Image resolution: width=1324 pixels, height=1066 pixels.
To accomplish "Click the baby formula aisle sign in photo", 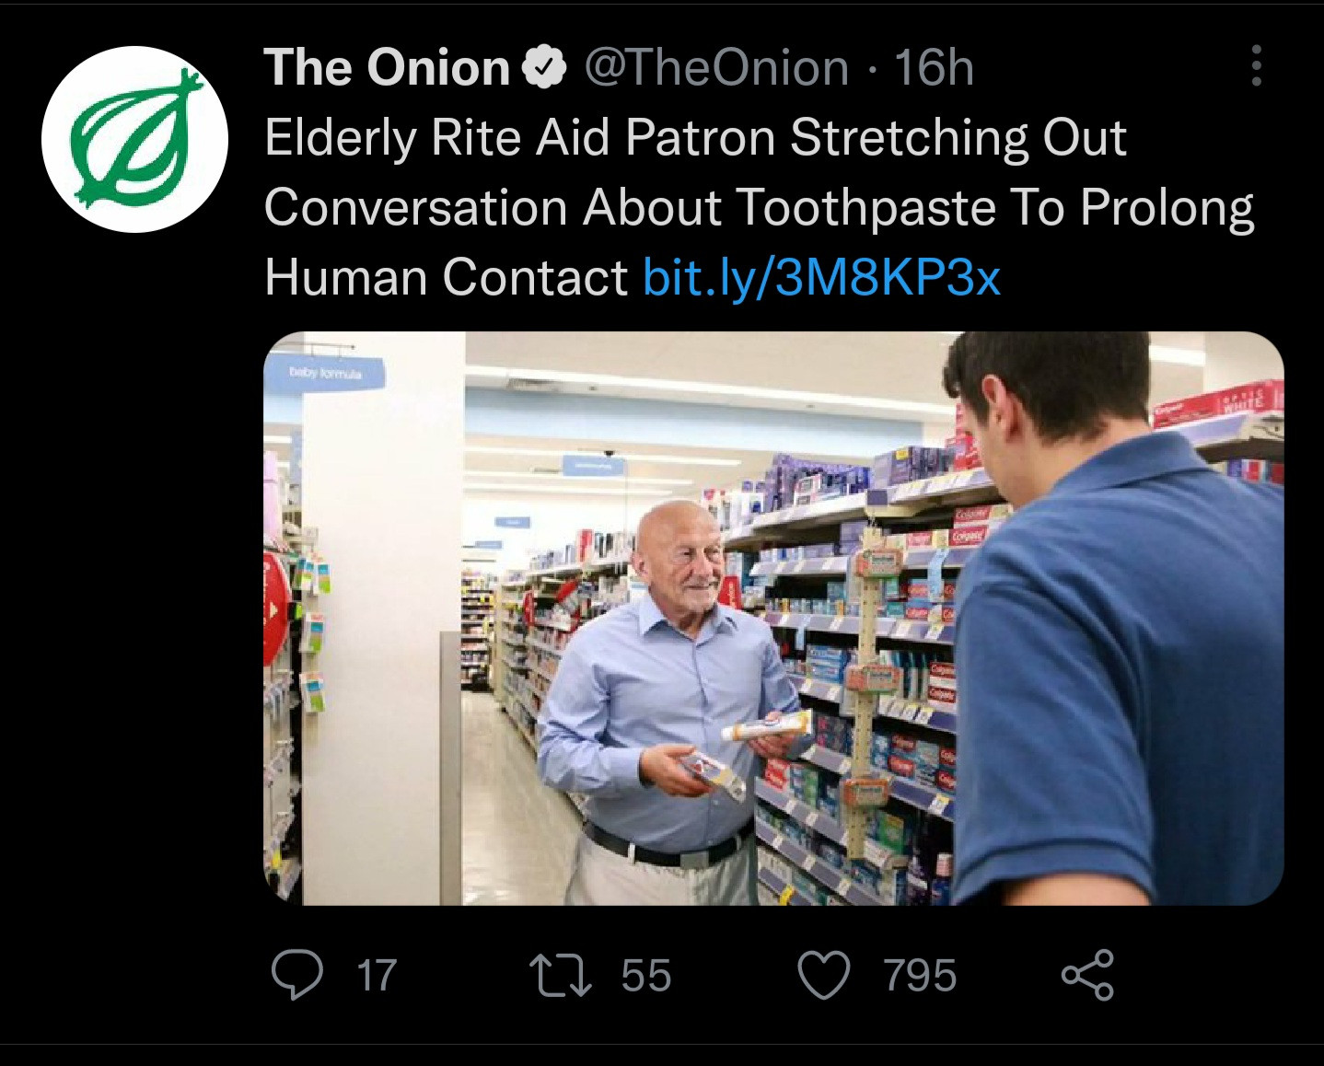I will [x=325, y=373].
